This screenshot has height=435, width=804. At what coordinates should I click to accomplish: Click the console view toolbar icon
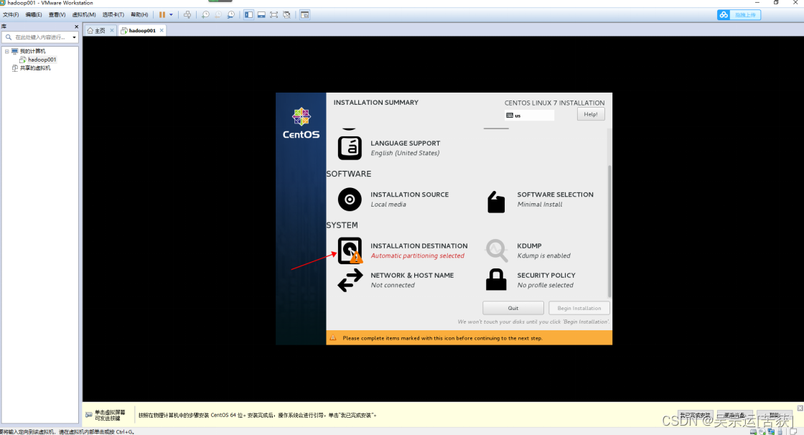coord(304,15)
